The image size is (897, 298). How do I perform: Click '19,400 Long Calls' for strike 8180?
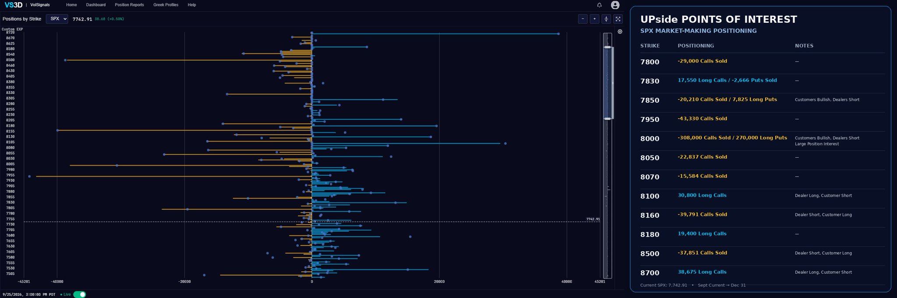702,234
